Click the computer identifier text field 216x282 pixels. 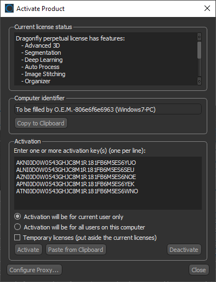[108, 110]
